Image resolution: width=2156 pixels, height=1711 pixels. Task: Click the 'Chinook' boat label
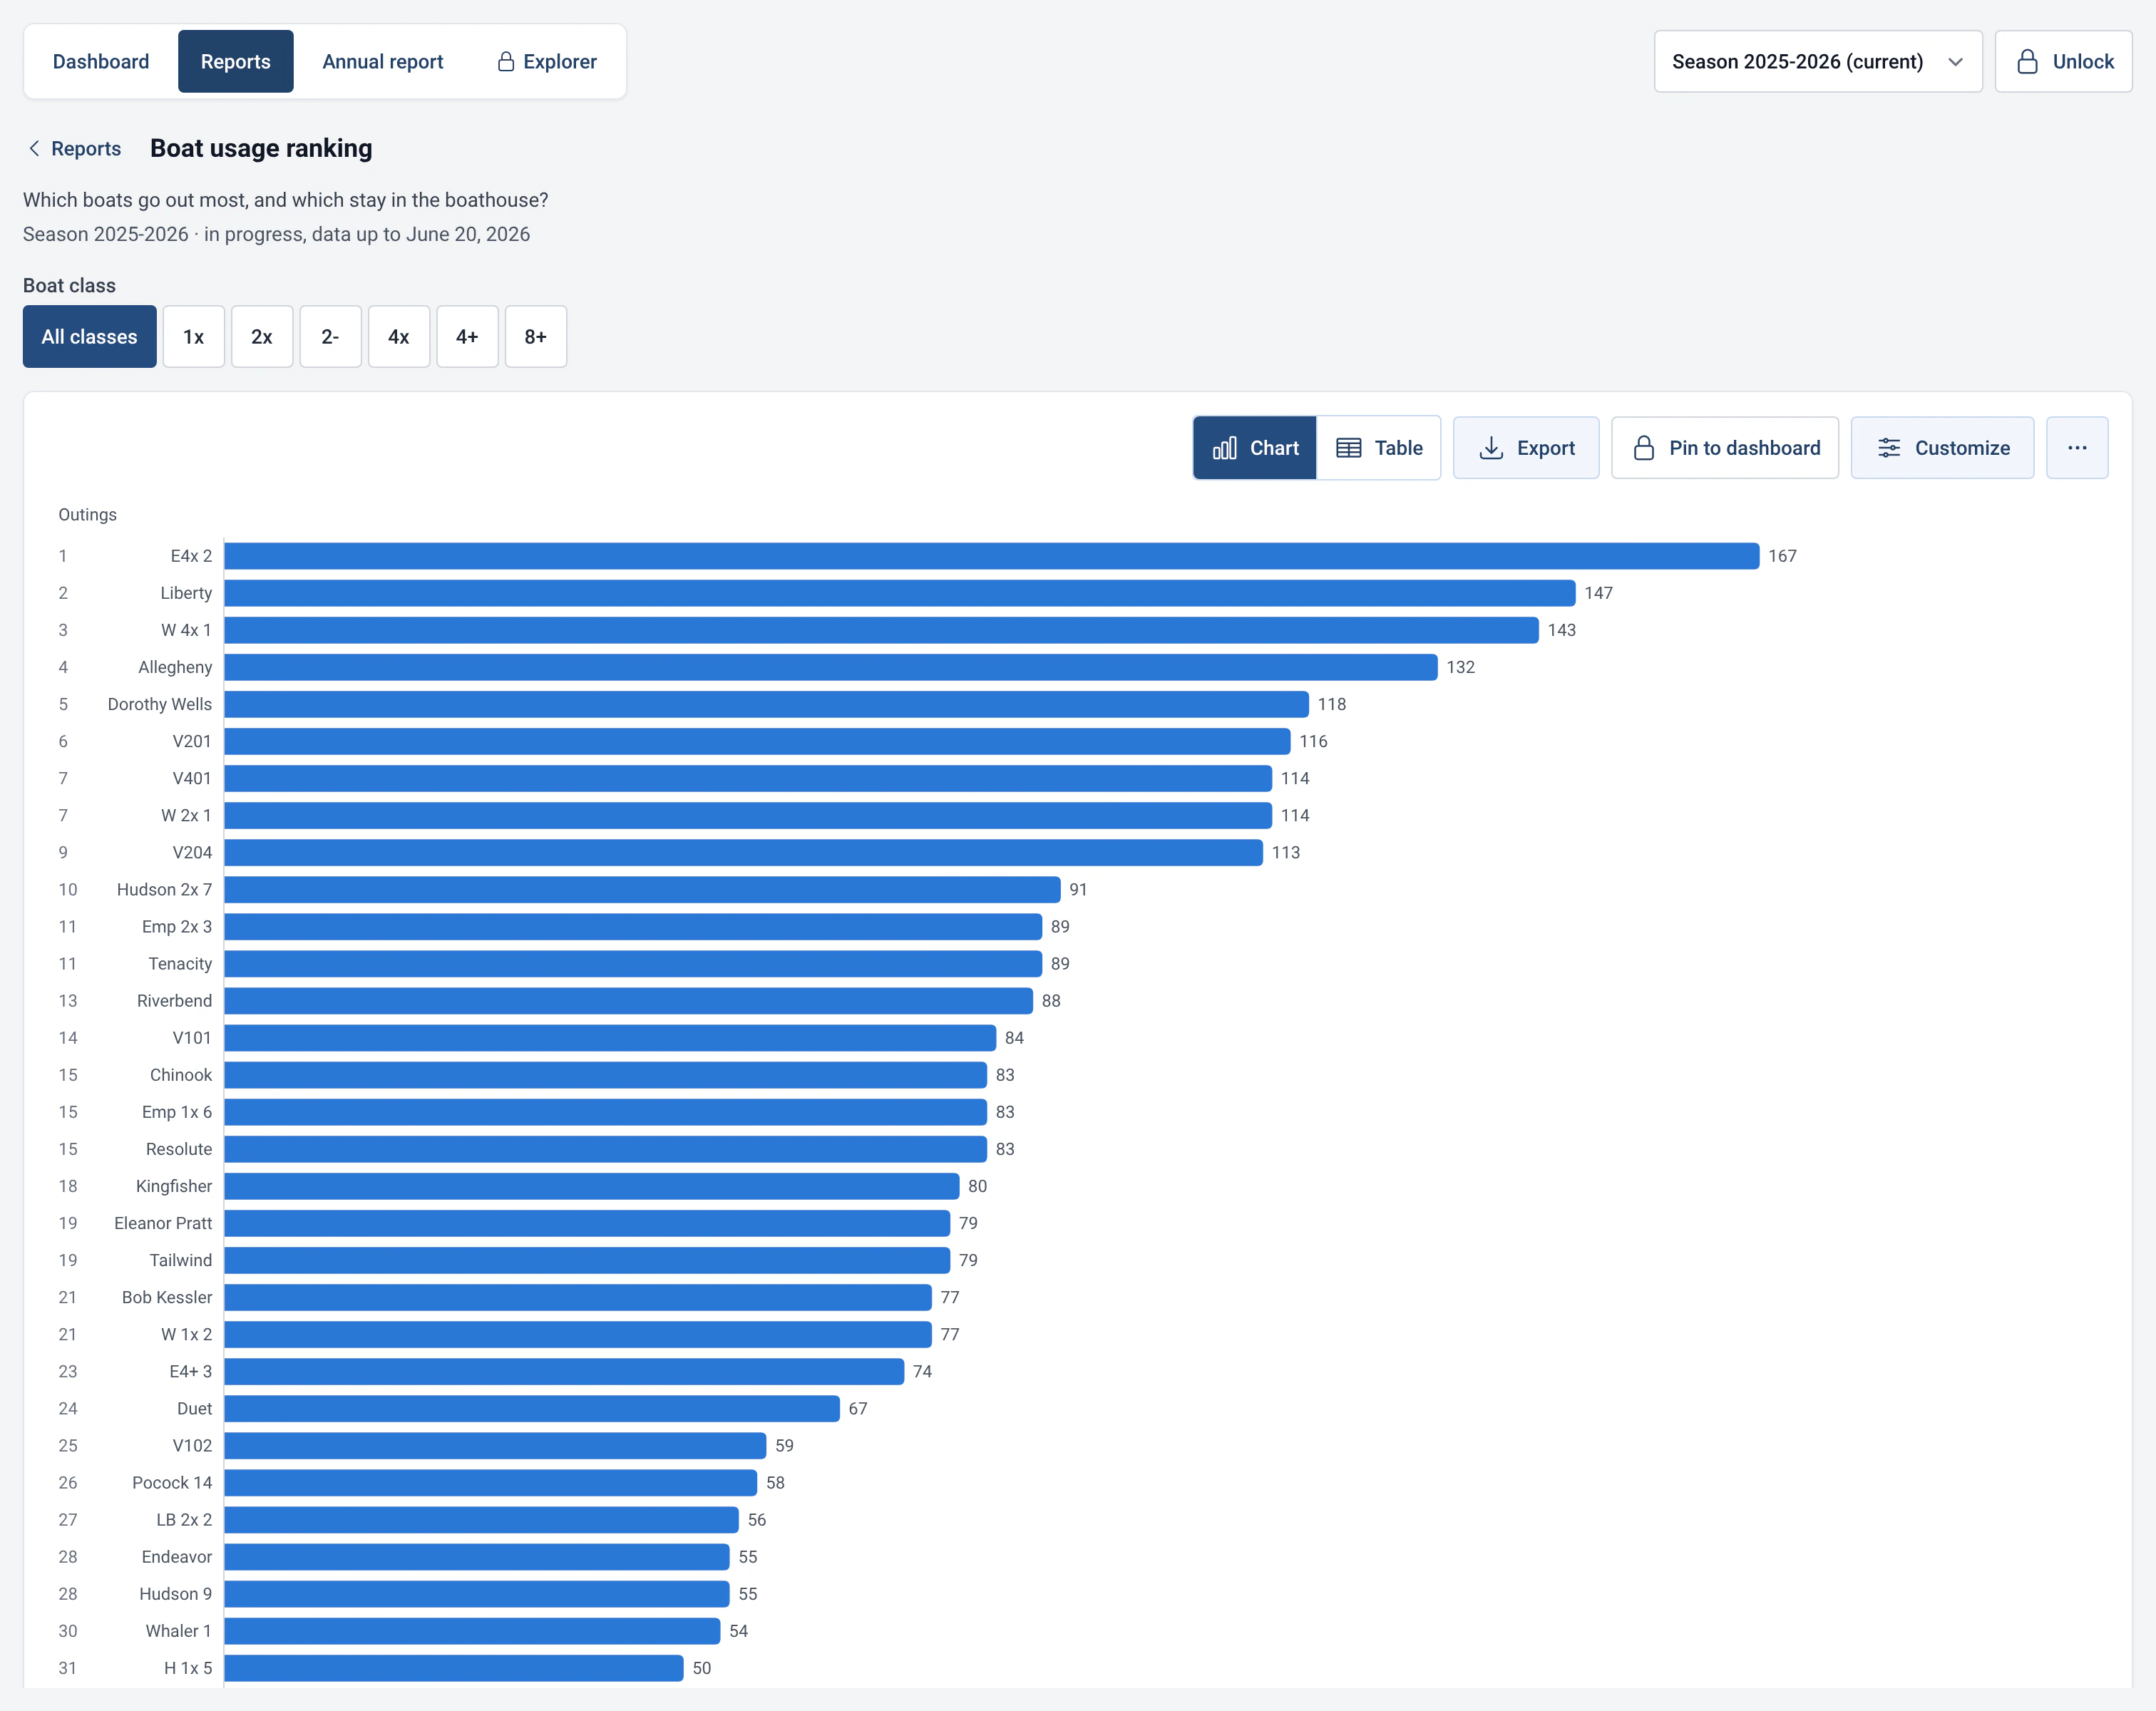click(x=181, y=1074)
